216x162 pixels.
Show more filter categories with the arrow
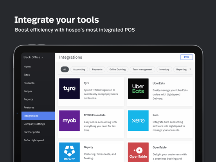click(x=190, y=69)
